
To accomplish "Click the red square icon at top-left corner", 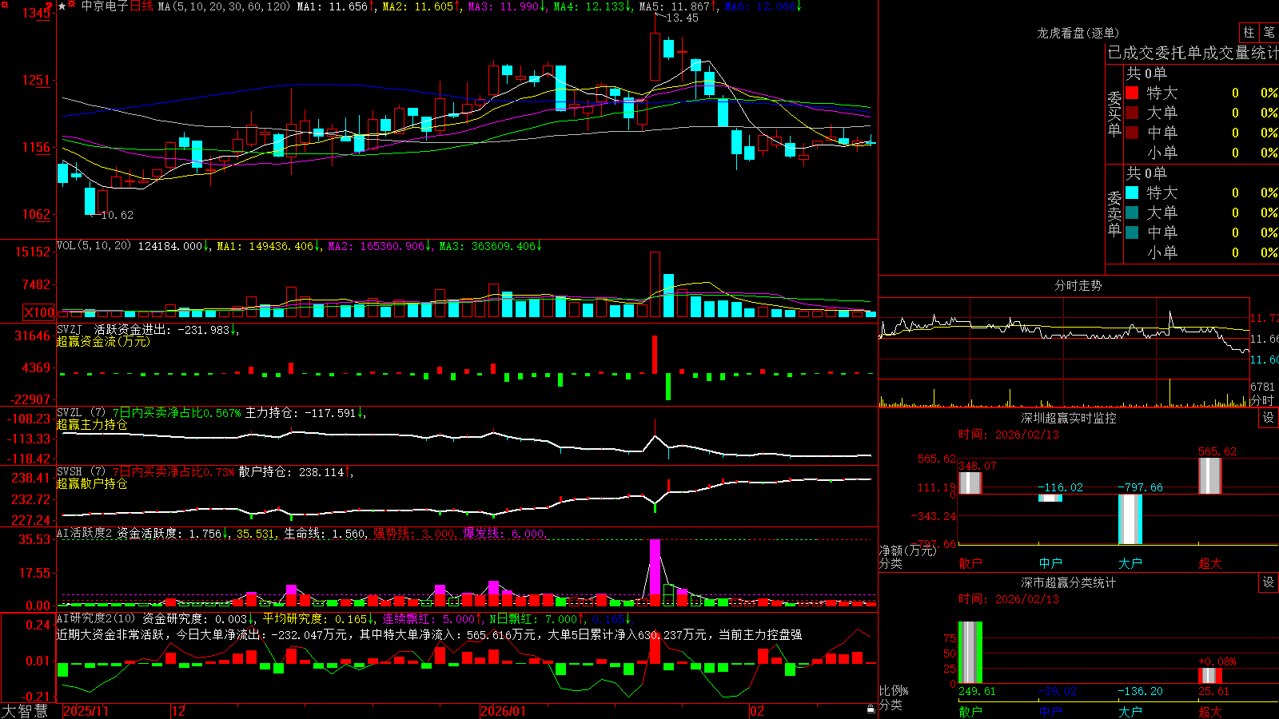I will (5, 4).
